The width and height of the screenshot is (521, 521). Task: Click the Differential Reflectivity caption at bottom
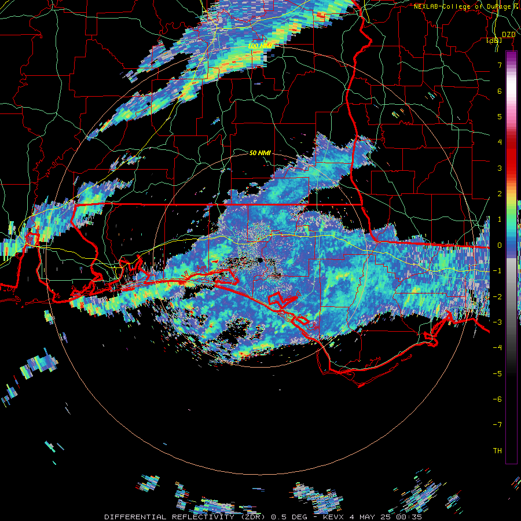(x=263, y=517)
